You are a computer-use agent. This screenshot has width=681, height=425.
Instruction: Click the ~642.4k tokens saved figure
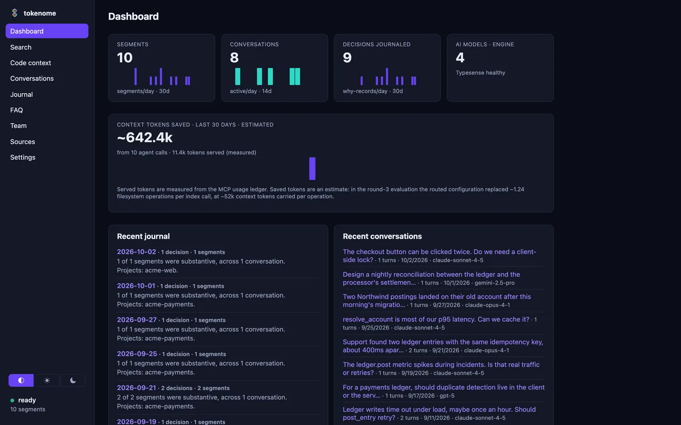145,137
